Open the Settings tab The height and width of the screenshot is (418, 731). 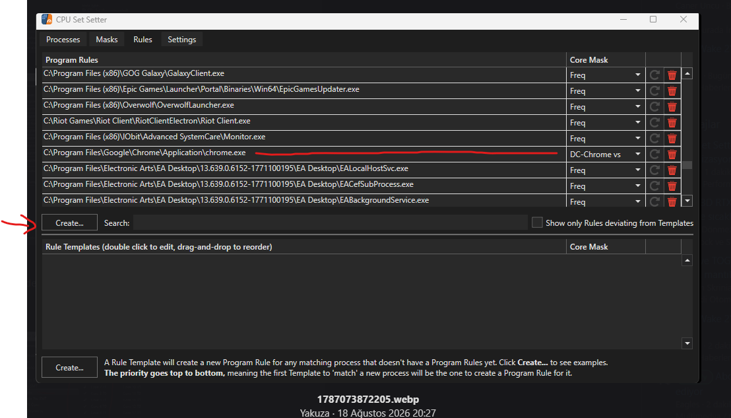[182, 40]
